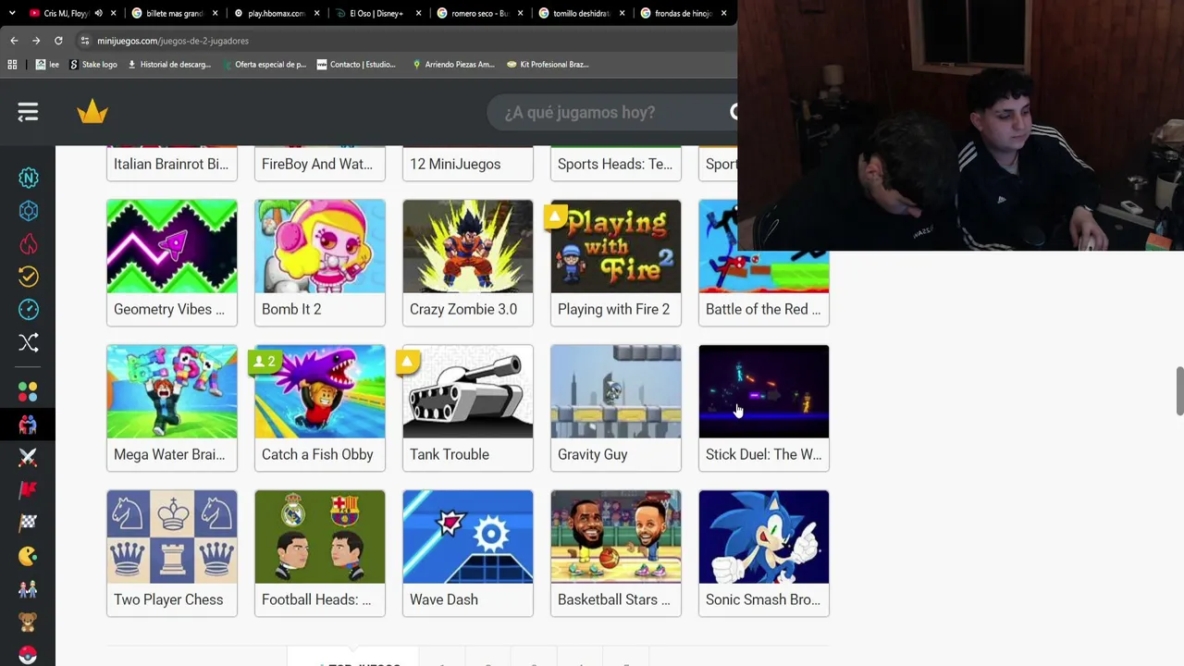Open the Pokeball sidebar category

pyautogui.click(x=28, y=654)
